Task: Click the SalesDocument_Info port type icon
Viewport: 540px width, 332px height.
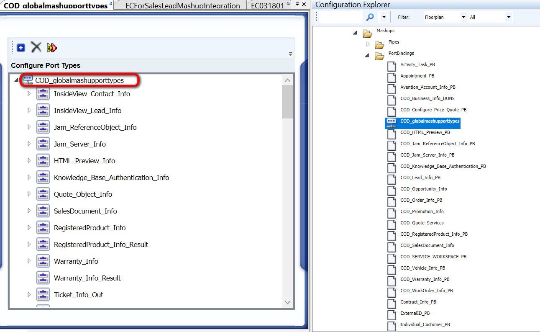Action: click(x=43, y=211)
